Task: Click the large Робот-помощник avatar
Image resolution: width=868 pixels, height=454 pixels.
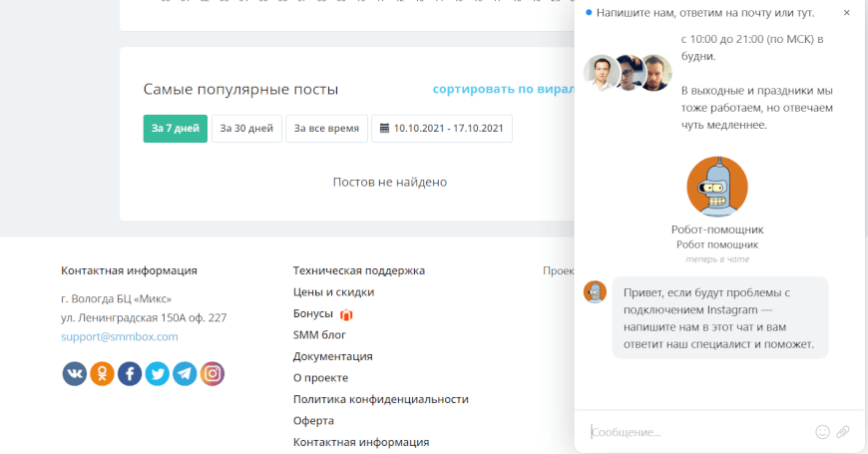Action: click(717, 187)
